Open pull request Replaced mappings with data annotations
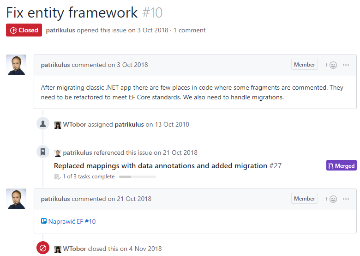Viewport: 360px width, 256px height. [161, 165]
